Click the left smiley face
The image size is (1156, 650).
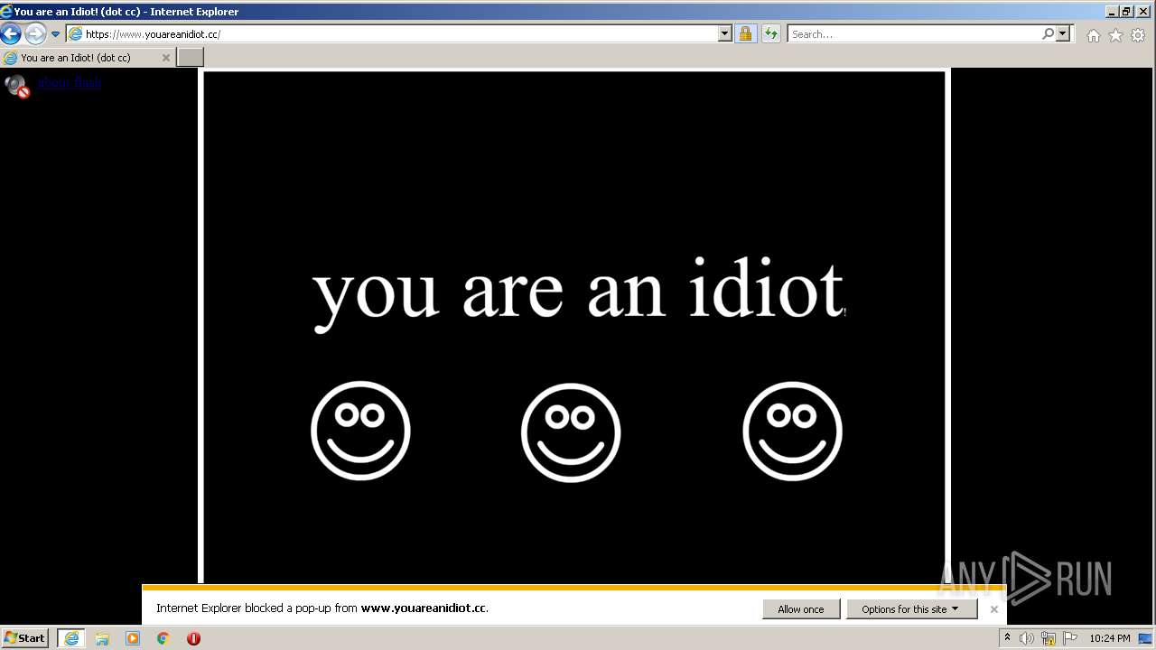[360, 431]
